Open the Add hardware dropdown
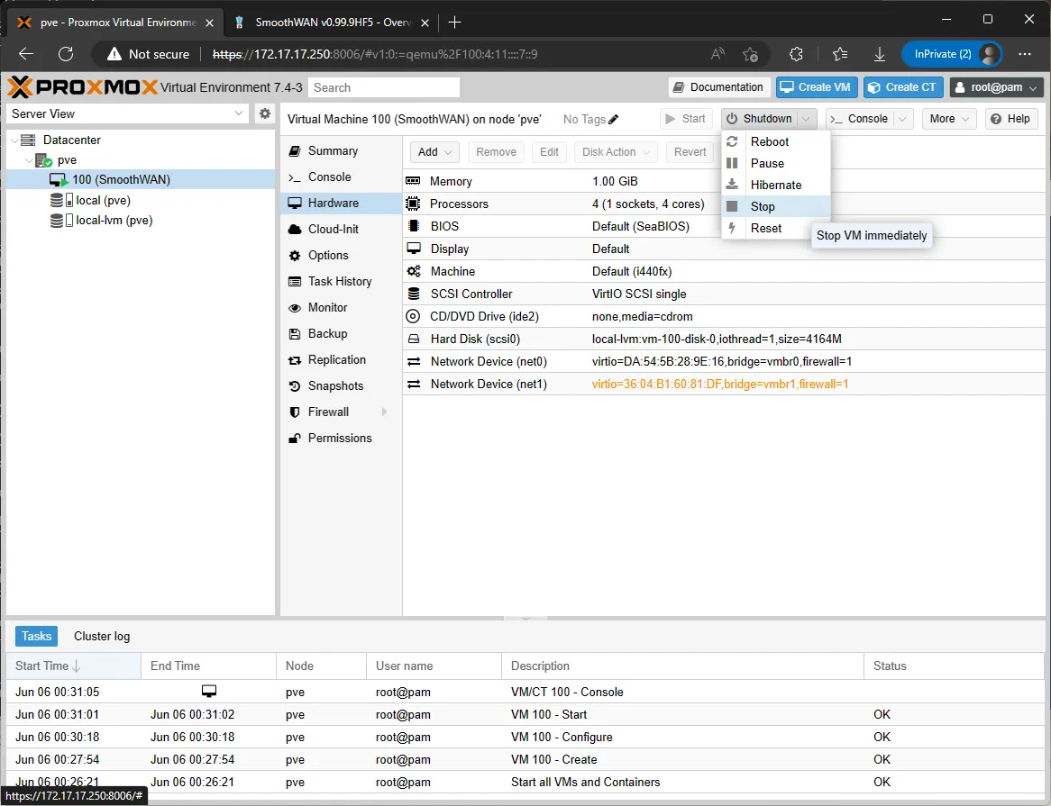 tap(434, 152)
